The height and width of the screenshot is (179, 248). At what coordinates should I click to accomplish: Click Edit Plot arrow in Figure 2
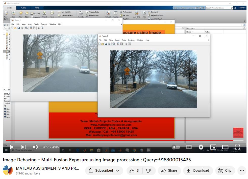(x=126, y=44)
